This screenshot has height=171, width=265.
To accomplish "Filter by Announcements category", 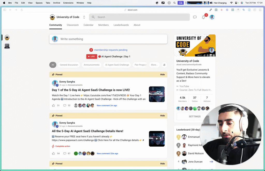I will 92,65.
